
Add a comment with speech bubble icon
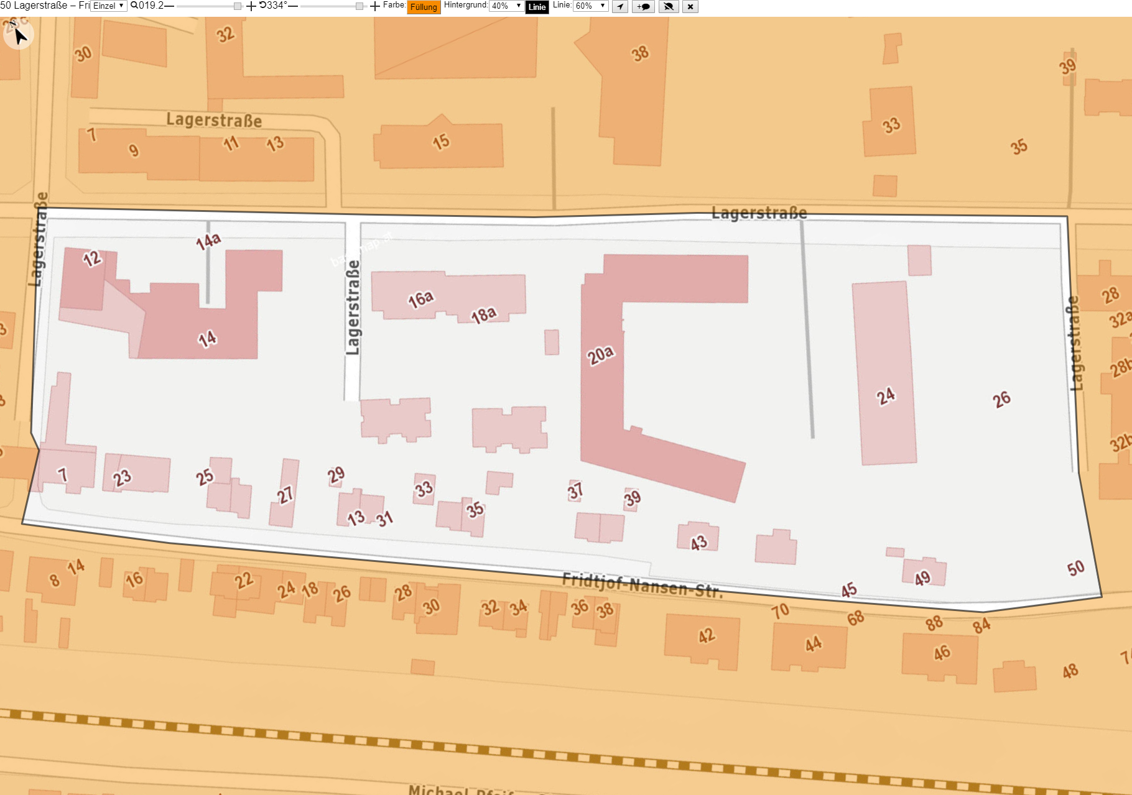tap(643, 6)
